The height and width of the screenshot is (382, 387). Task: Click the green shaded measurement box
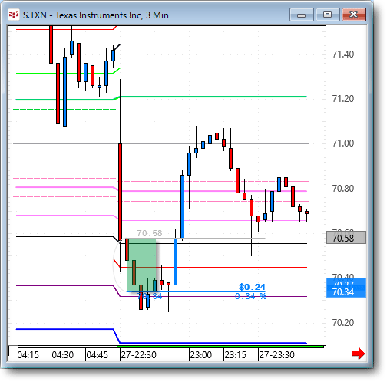click(x=141, y=265)
